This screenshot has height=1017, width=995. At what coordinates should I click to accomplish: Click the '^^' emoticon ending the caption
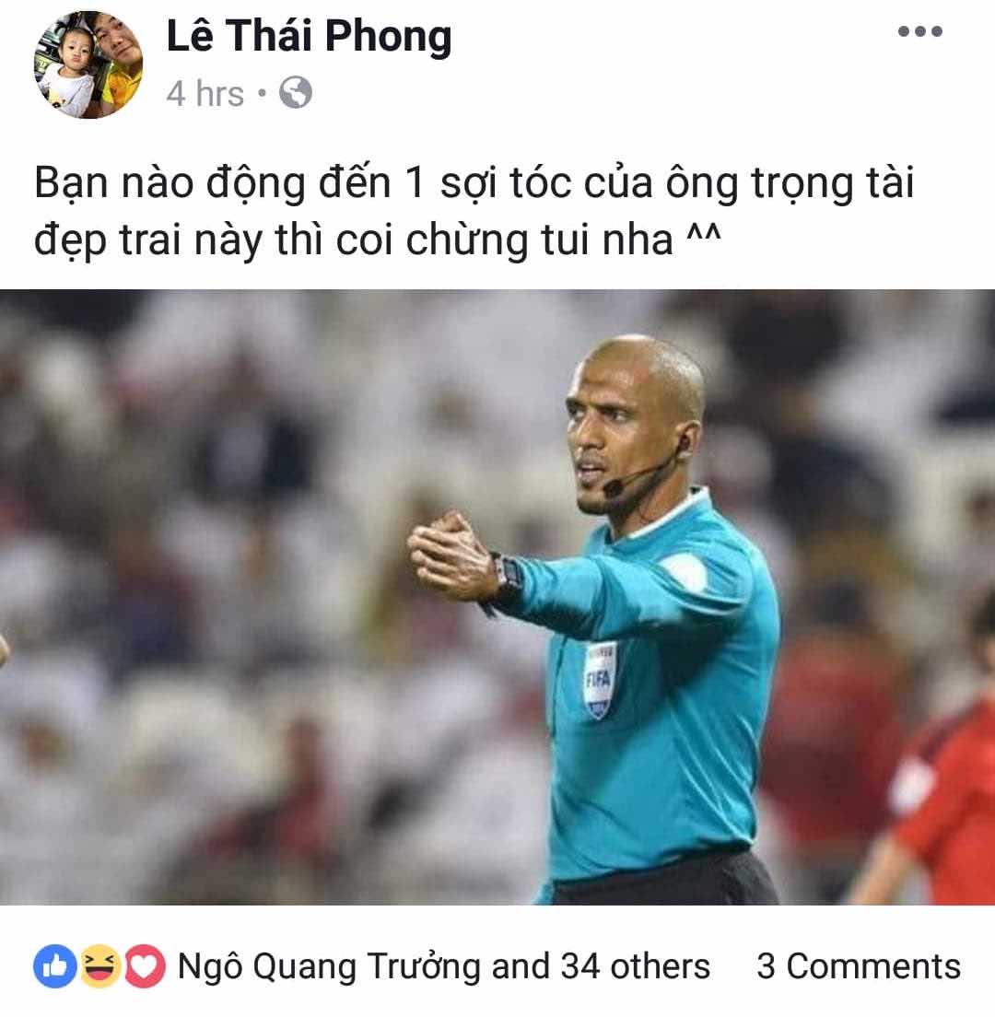(x=704, y=235)
